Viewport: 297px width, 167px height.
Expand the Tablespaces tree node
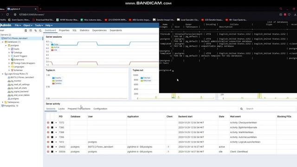[3, 102]
